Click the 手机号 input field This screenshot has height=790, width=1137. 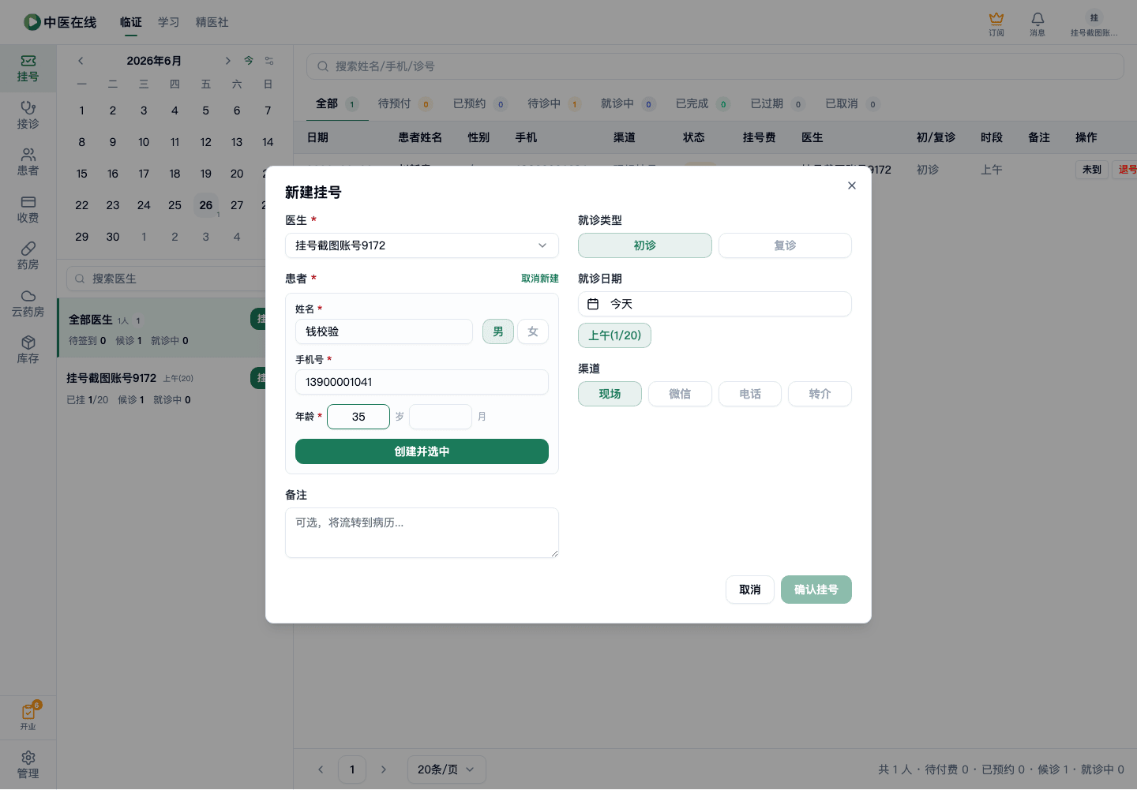[422, 382]
